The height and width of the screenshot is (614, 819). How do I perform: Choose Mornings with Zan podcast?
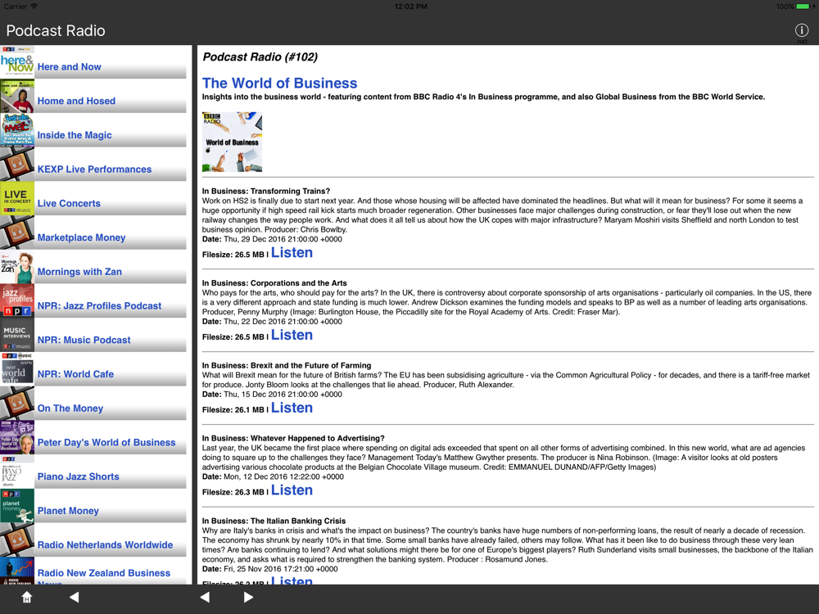[x=79, y=272]
